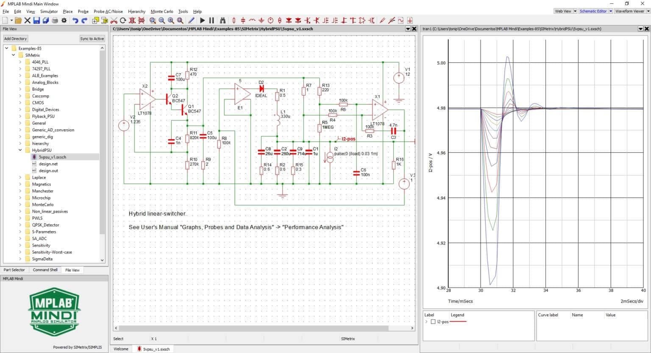Save the schematic with the floppy icon
Screen dimensions: 651x353
point(36,20)
